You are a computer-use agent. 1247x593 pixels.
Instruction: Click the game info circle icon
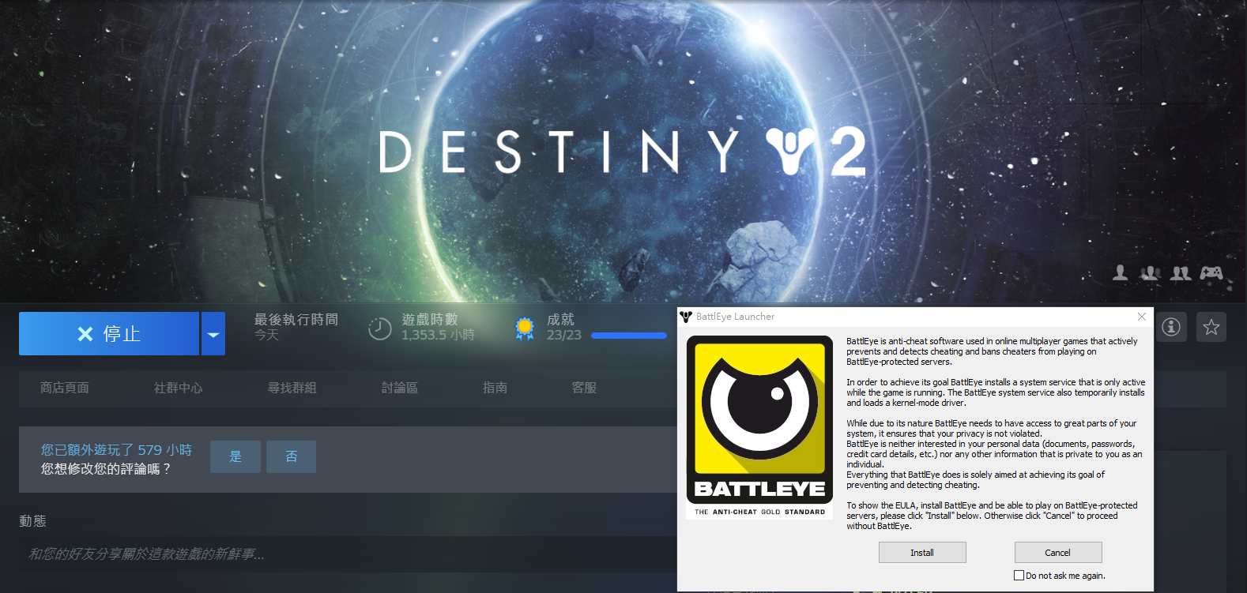pyautogui.click(x=1171, y=327)
